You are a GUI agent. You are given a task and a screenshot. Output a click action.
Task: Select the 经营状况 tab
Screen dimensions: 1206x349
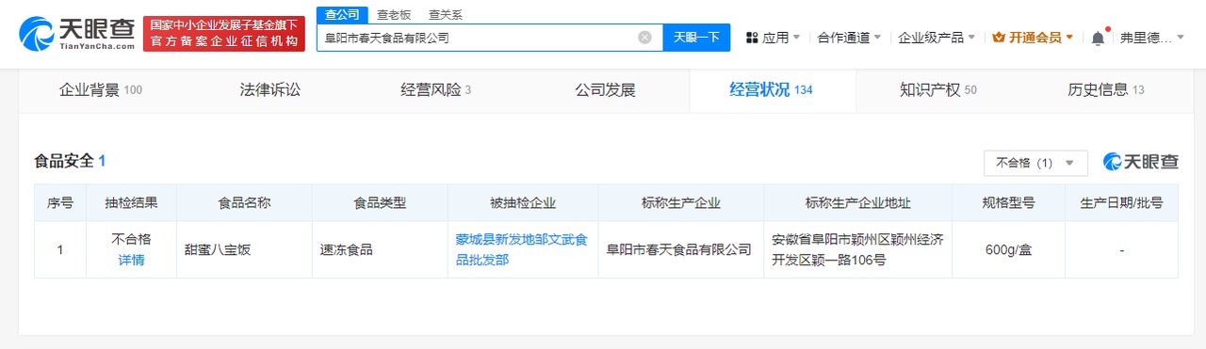coord(772,90)
